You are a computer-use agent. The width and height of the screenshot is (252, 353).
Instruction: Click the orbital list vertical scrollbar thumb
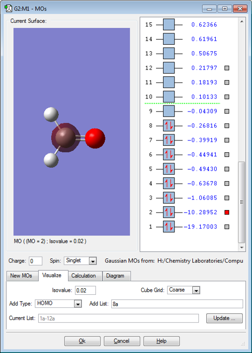coord(242,202)
